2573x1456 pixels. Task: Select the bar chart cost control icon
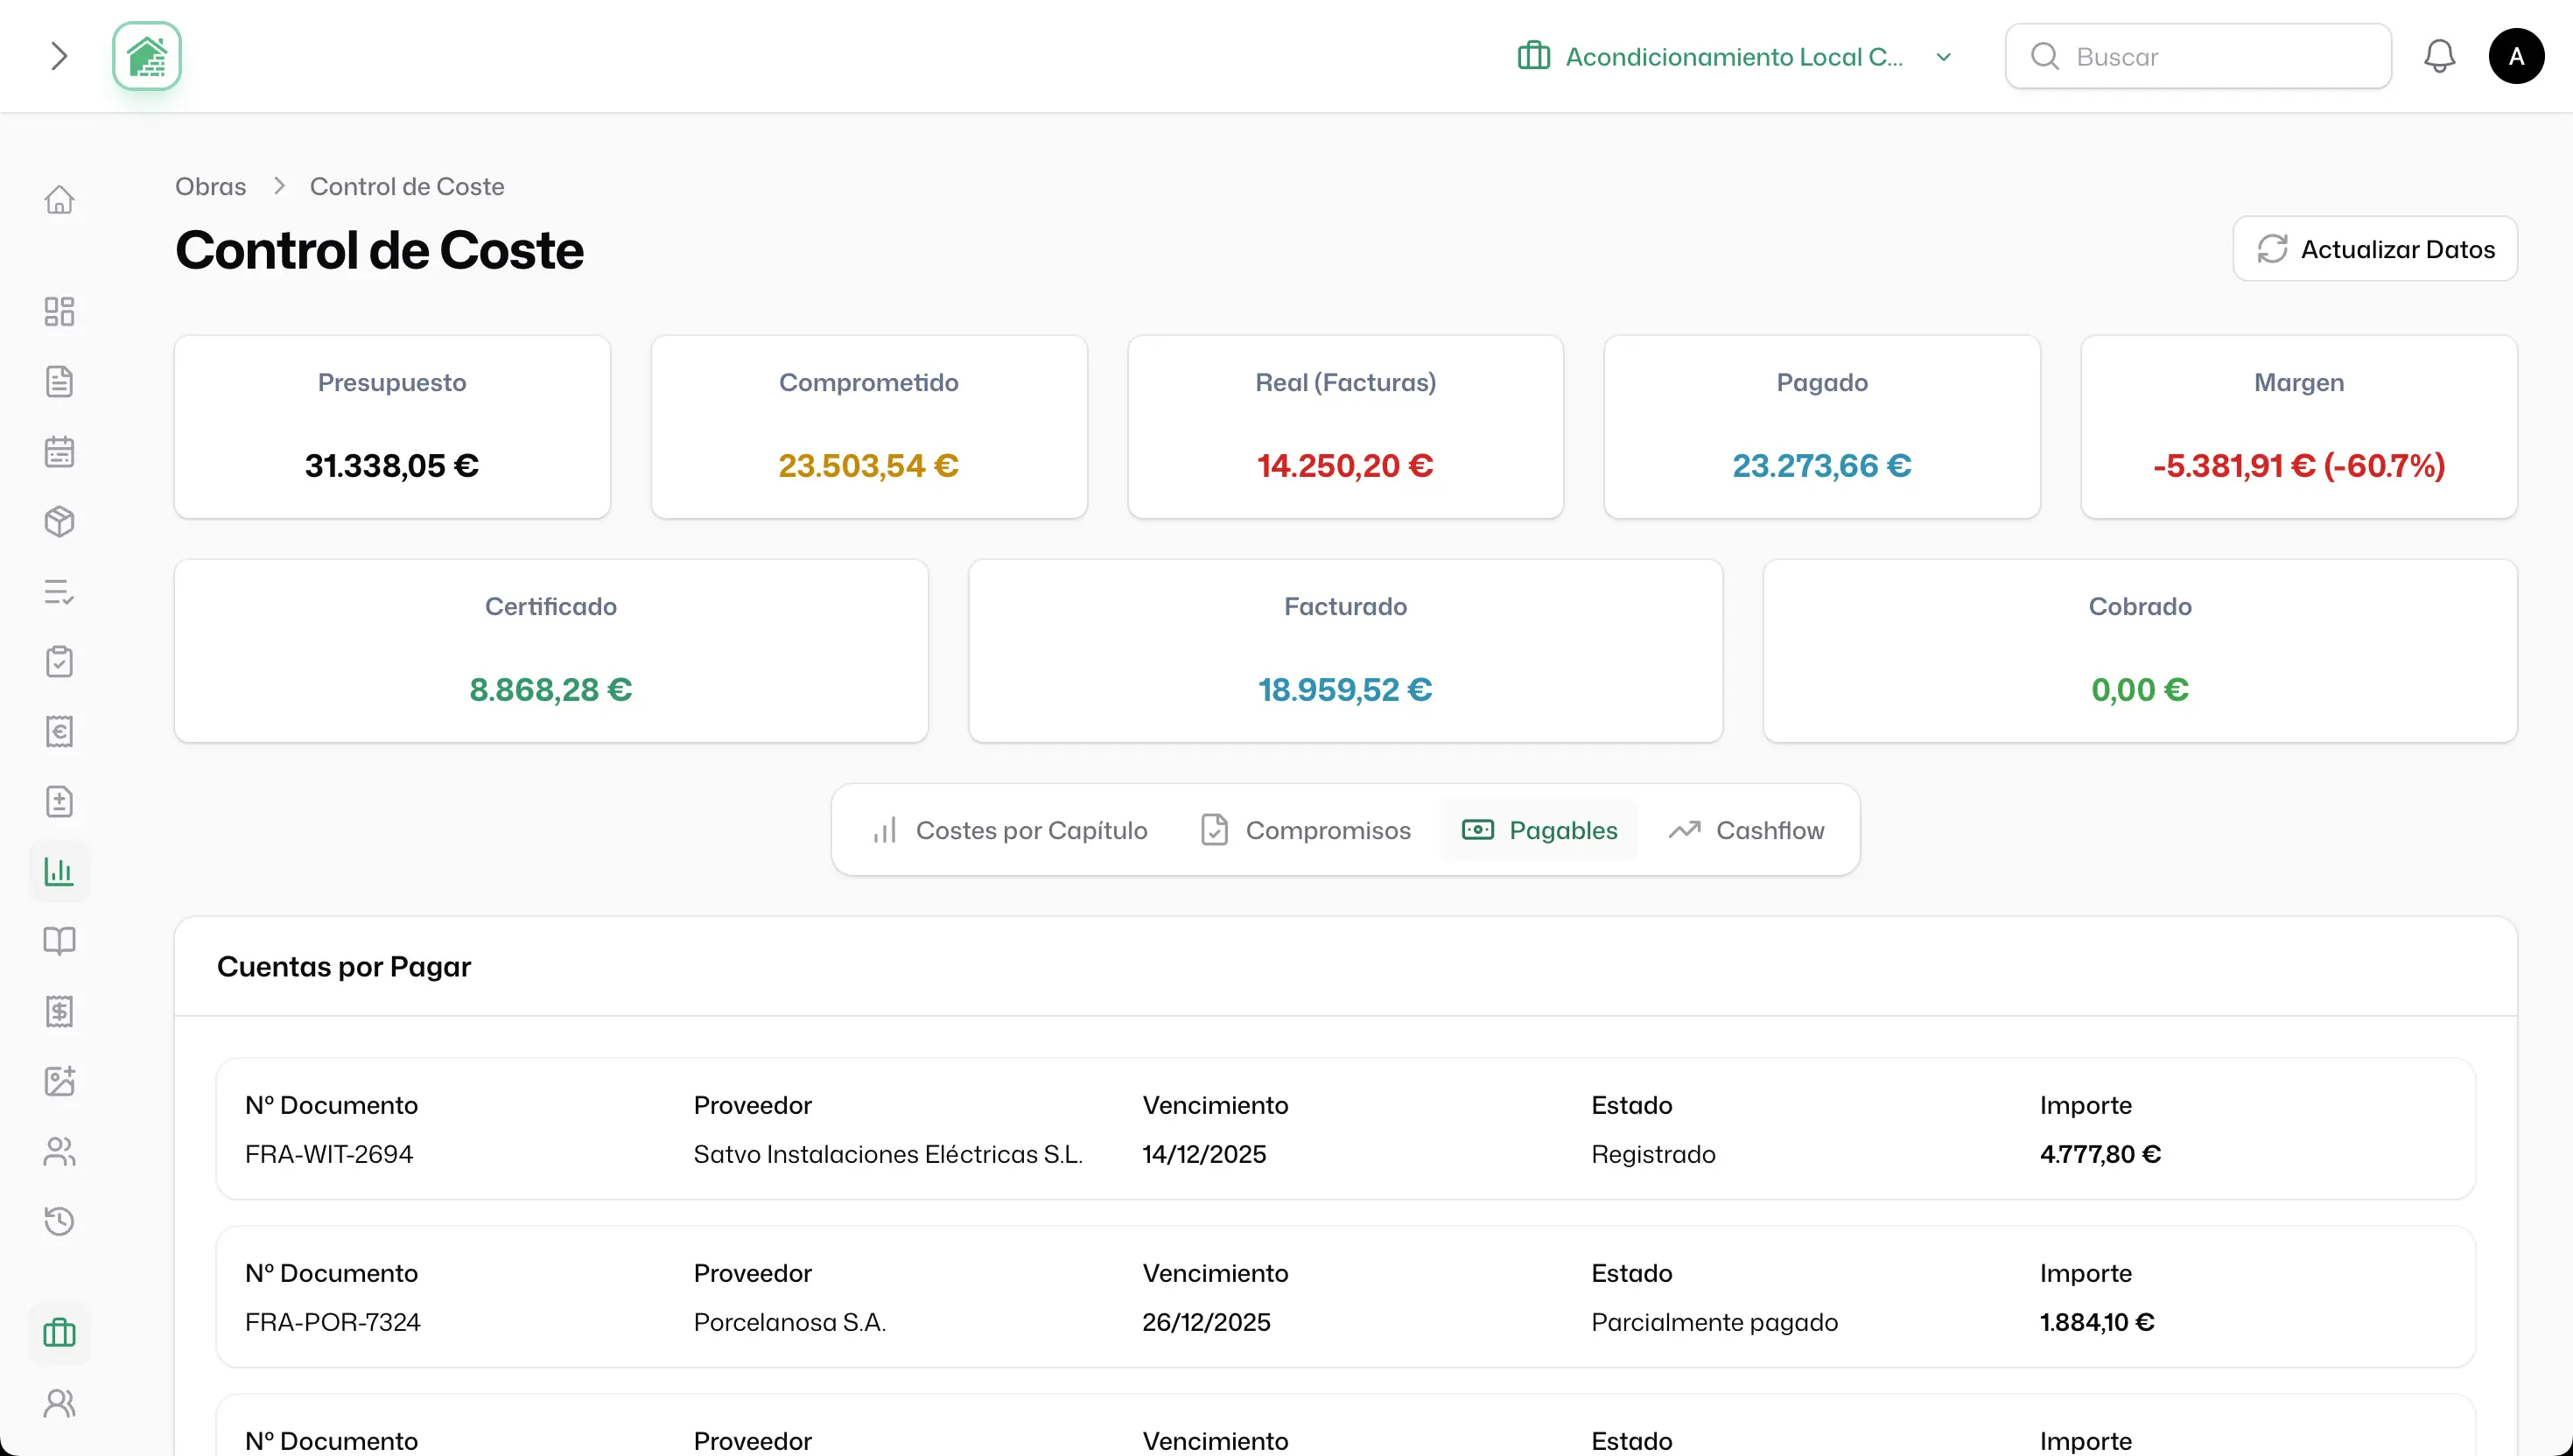(x=60, y=871)
